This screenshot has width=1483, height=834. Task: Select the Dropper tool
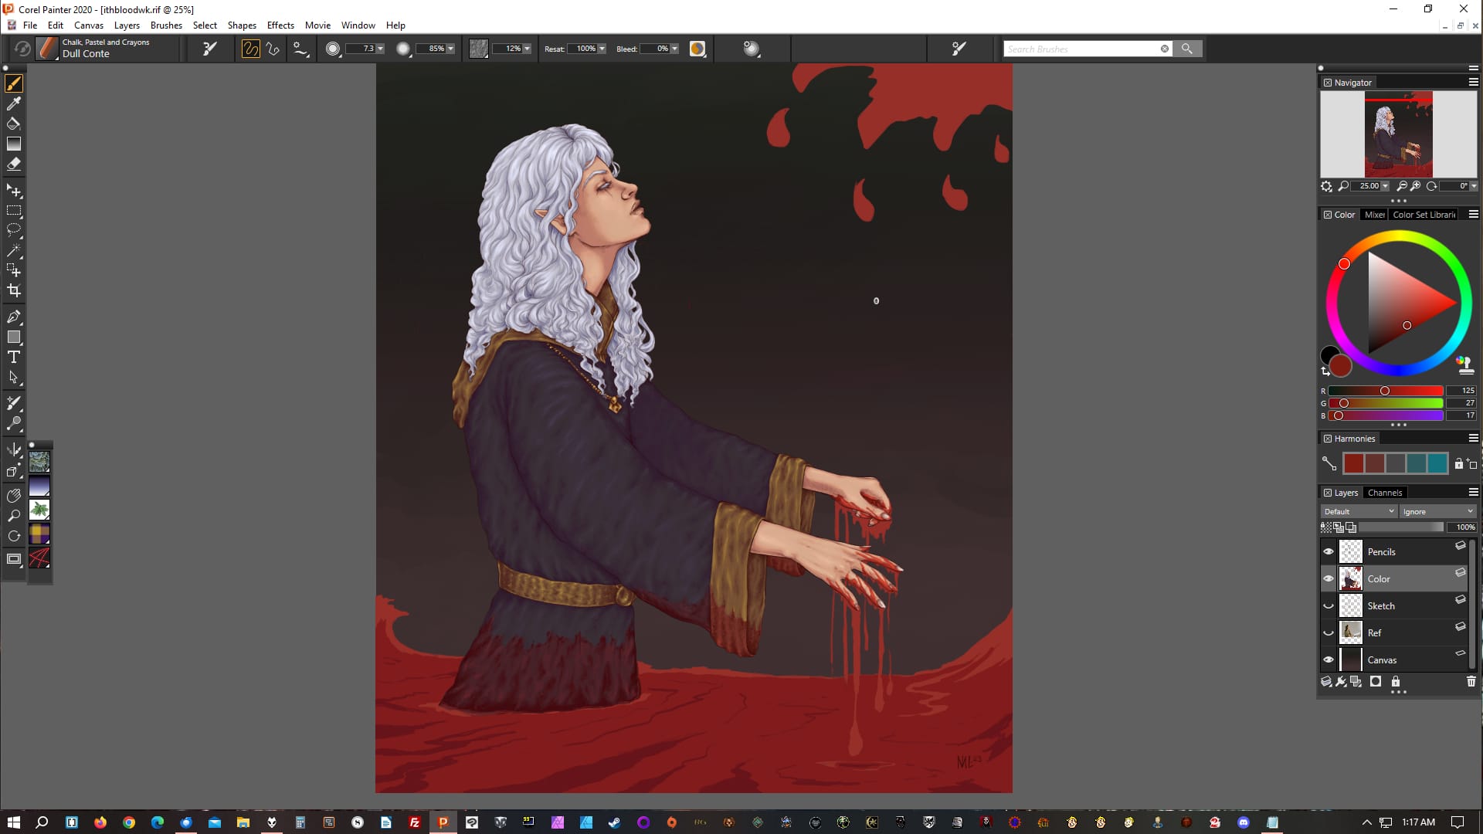pos(13,103)
